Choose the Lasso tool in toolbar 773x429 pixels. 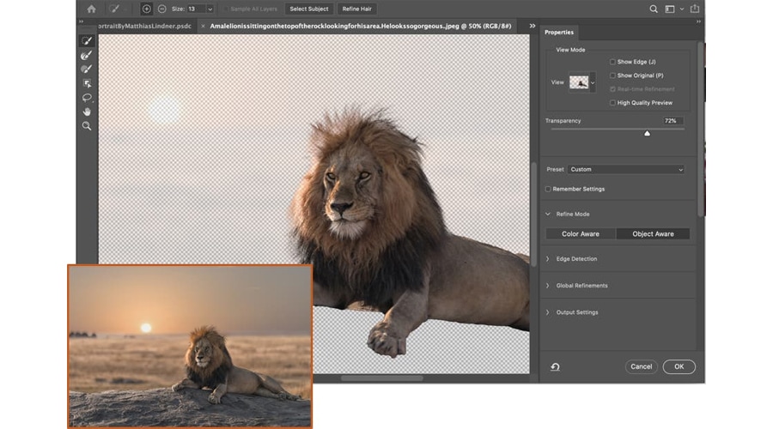87,98
